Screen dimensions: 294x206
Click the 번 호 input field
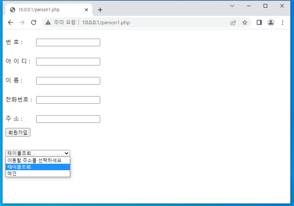click(68, 42)
